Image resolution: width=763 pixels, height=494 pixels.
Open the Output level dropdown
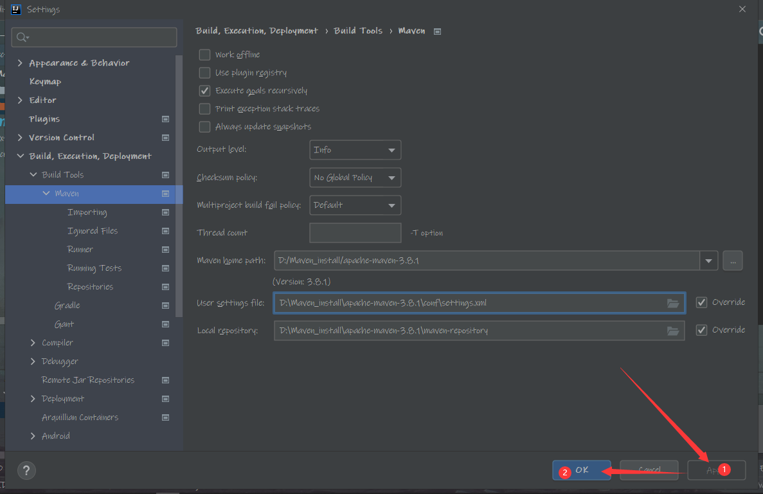coord(355,150)
